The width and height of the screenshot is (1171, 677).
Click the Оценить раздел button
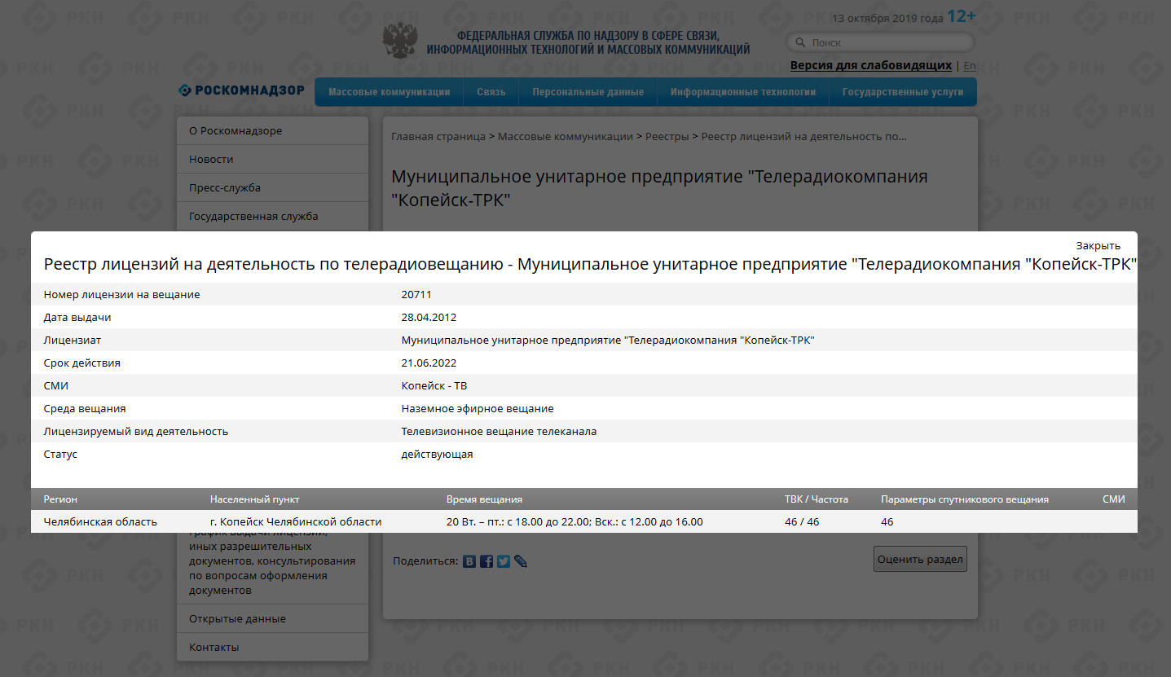[x=920, y=559]
